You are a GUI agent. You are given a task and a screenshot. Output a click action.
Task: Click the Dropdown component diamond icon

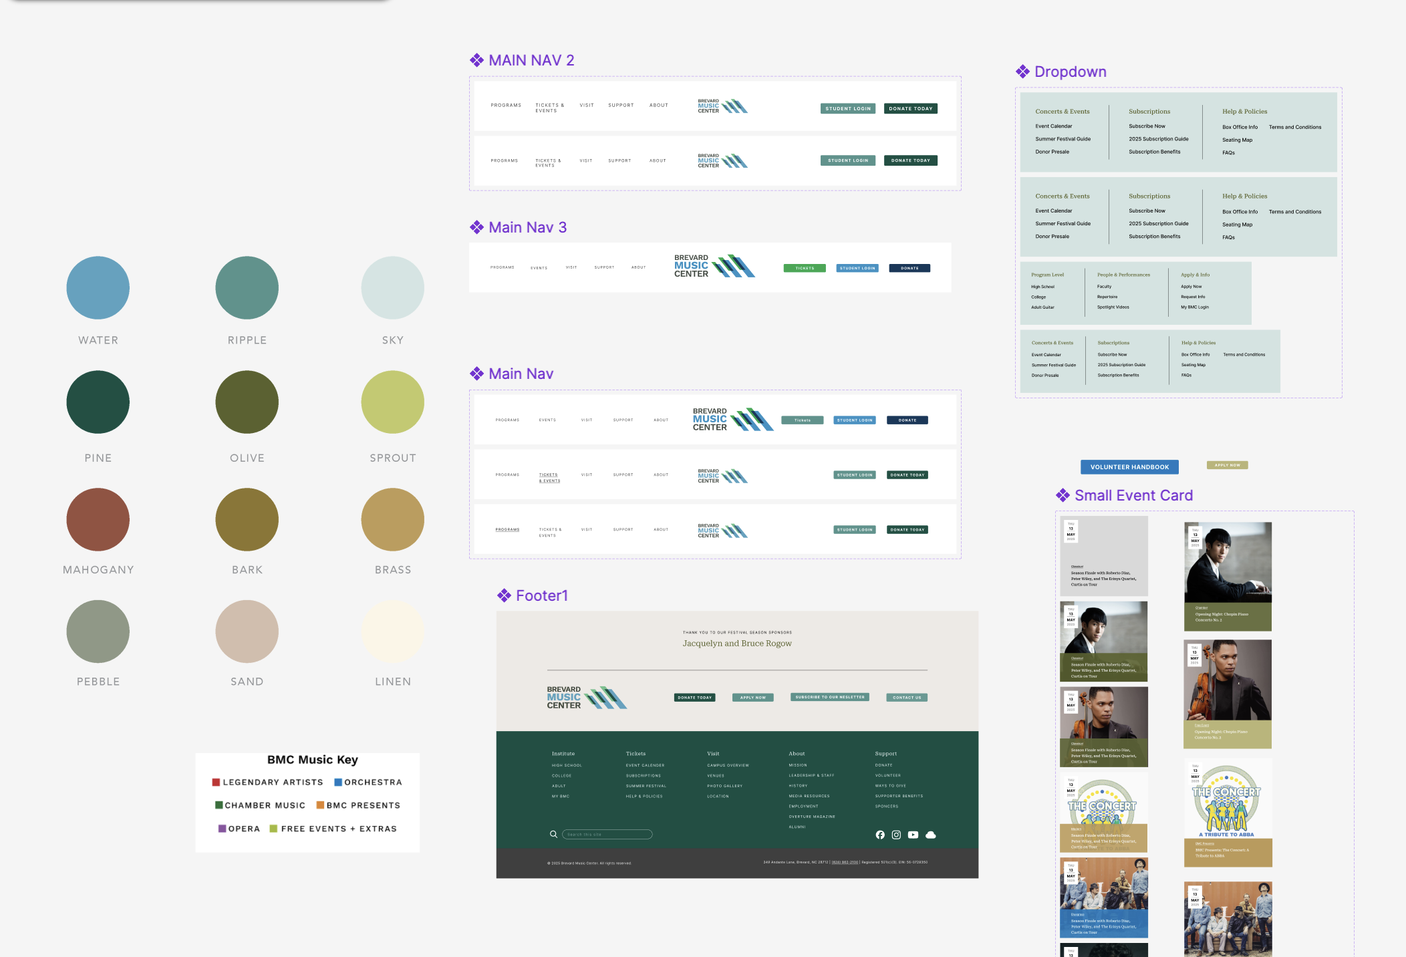[x=1022, y=72]
